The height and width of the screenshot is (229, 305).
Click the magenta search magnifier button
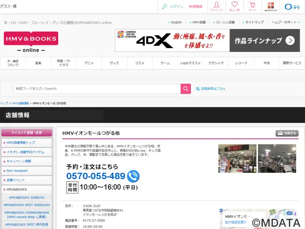click(186, 89)
